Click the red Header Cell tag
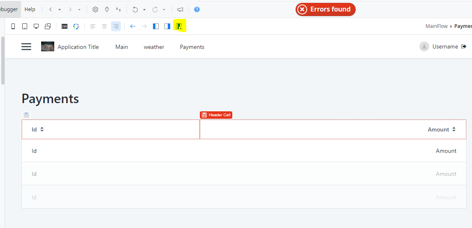This screenshot has height=228, width=472. (216, 115)
